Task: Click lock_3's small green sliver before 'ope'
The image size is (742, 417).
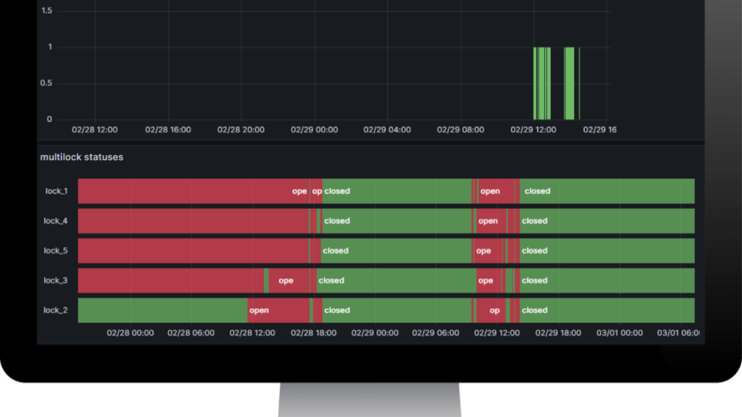Action: click(x=266, y=280)
